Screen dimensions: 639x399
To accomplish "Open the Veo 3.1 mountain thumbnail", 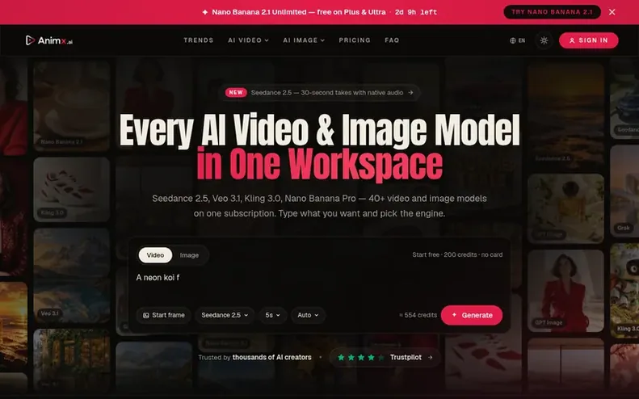I will 72,275.
